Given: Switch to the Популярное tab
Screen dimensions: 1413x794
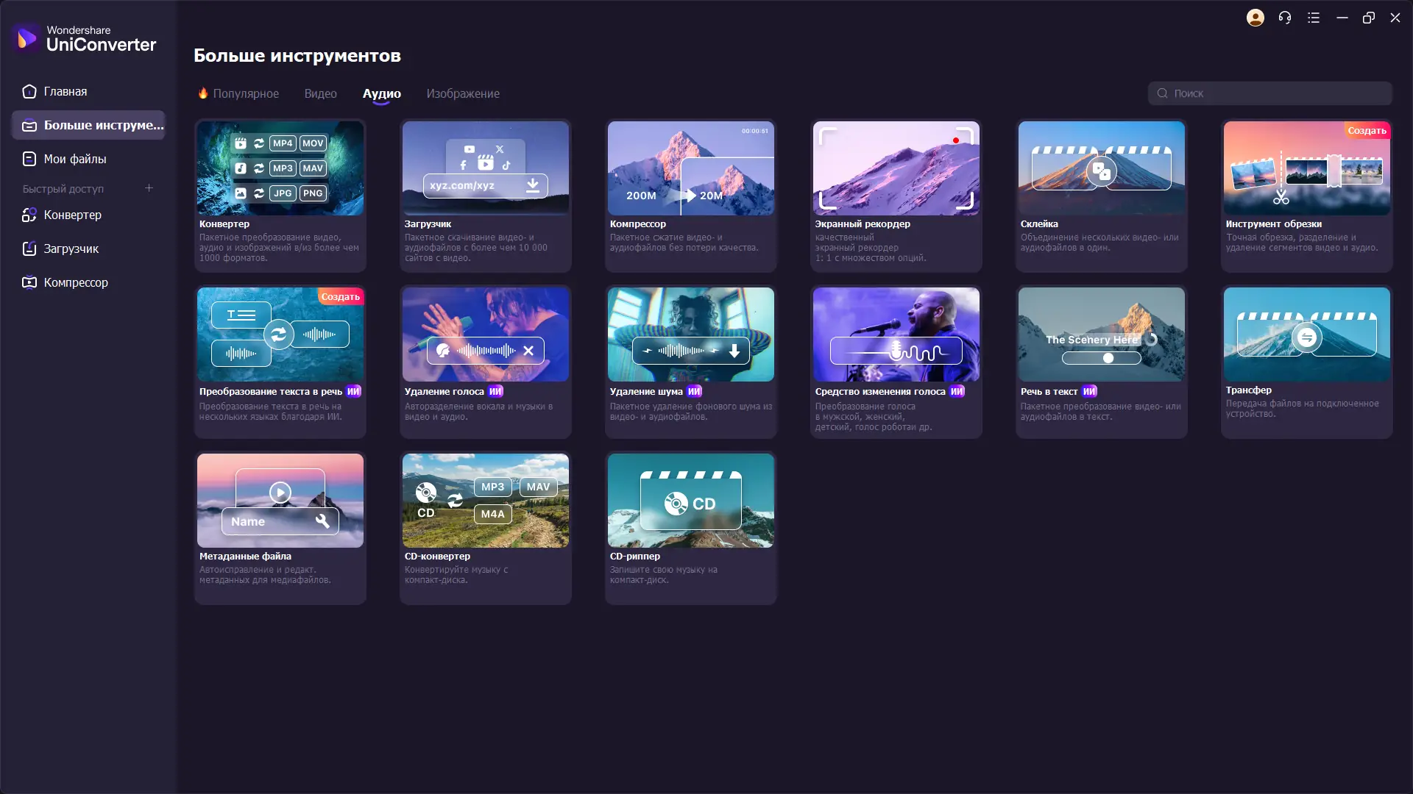Looking at the screenshot, I should [245, 93].
